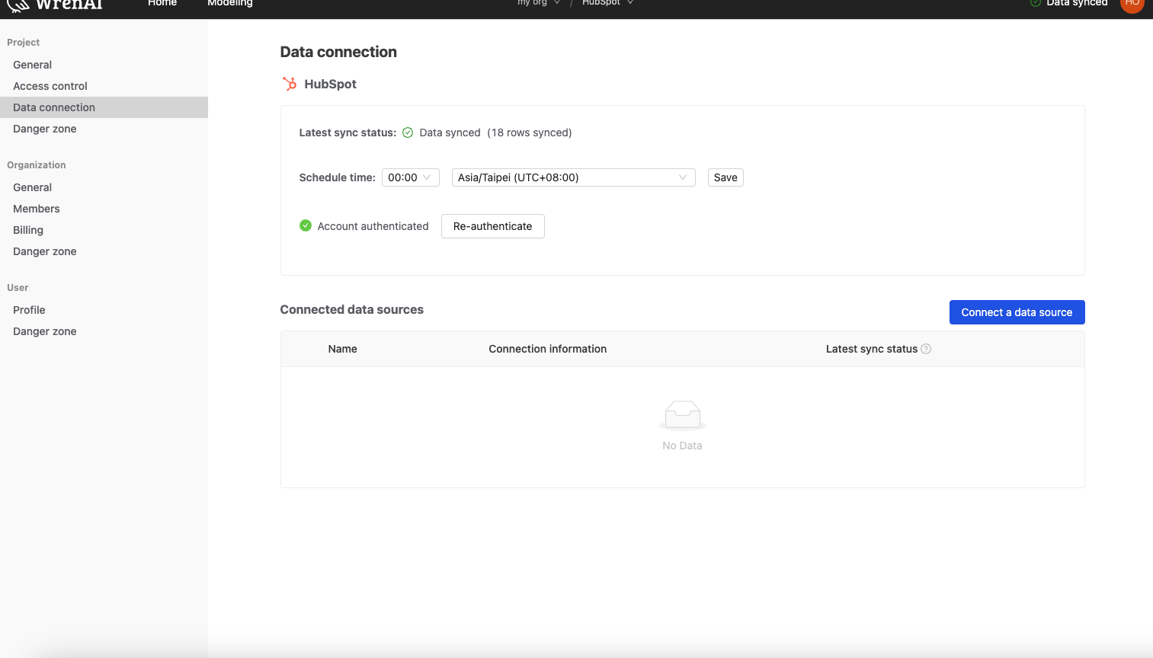
Task: Open the Asia/Taipei timezone dropdown
Action: 573,177
